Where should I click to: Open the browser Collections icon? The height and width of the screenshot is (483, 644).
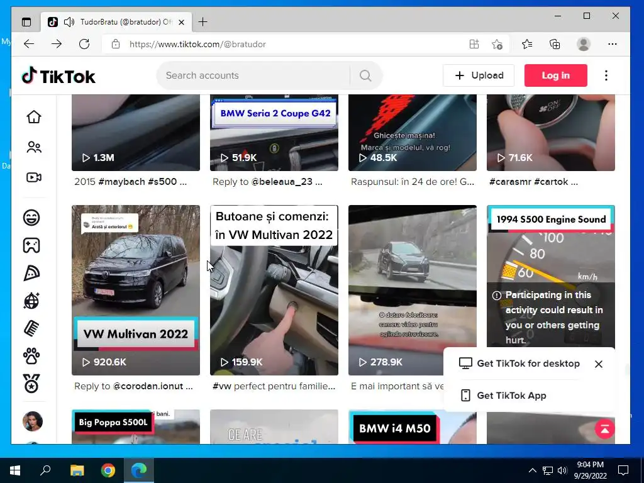555,44
